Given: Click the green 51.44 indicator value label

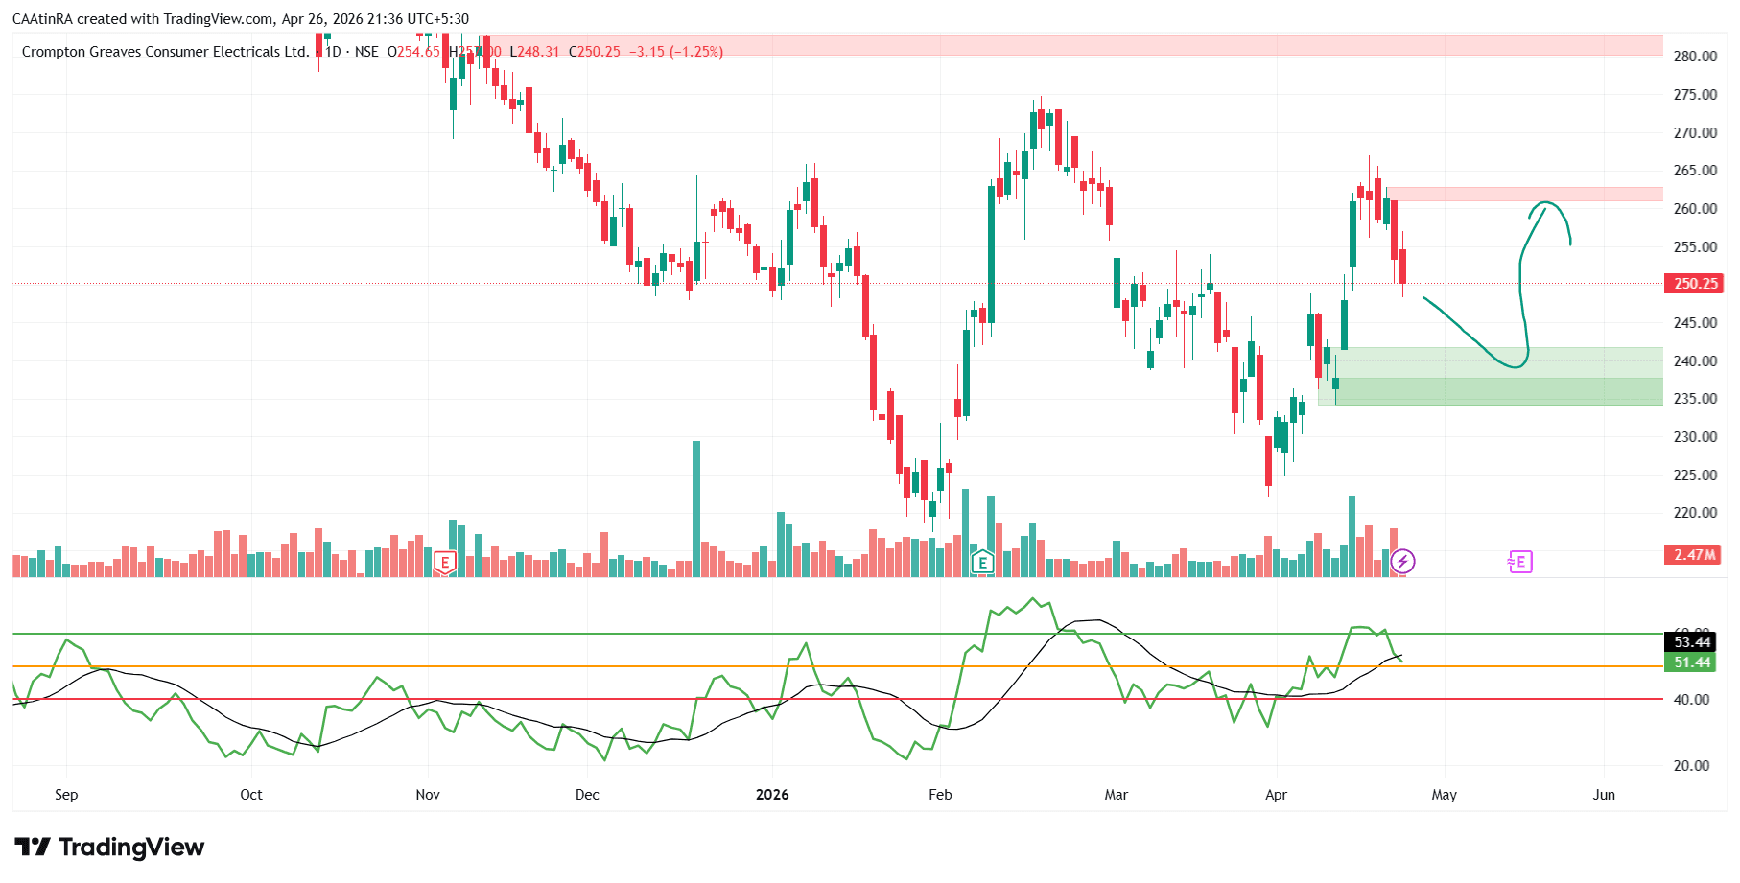Looking at the screenshot, I should (x=1691, y=662).
